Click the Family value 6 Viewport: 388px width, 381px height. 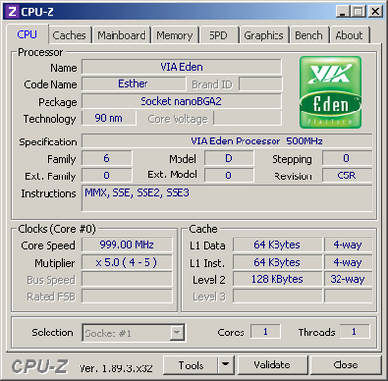[x=107, y=158]
